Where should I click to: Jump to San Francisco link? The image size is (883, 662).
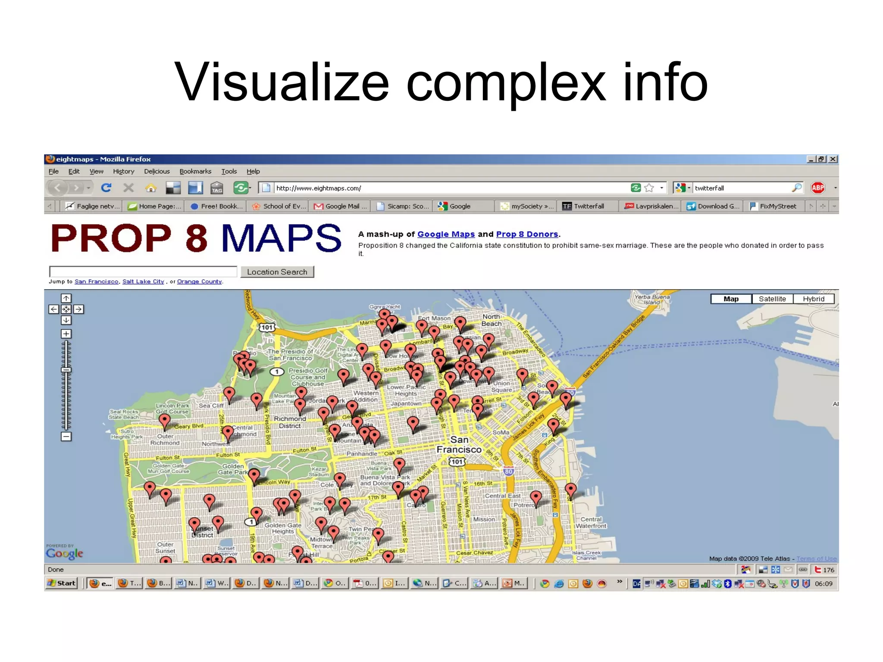(97, 281)
